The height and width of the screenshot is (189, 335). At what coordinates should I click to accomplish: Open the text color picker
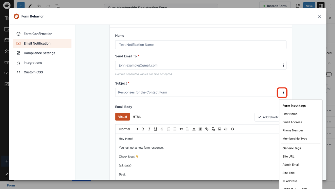194,129
